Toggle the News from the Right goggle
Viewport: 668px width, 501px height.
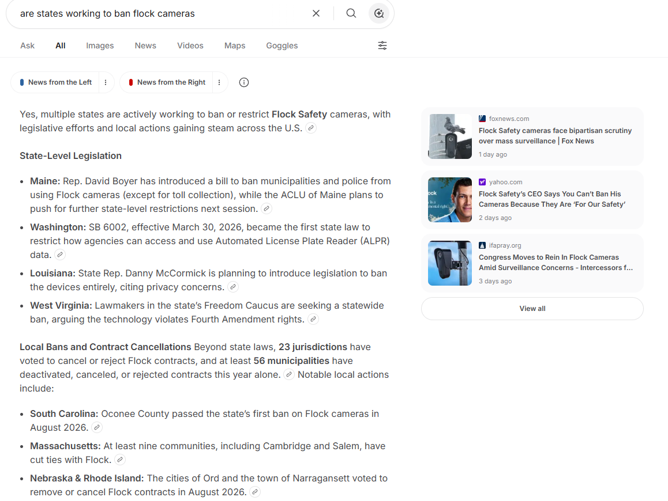tap(167, 82)
